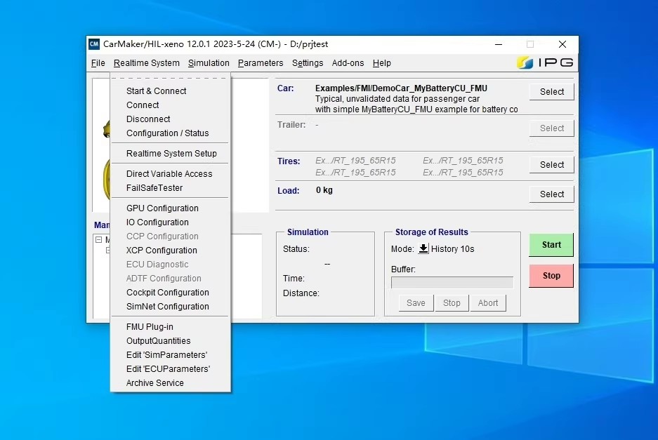The width and height of the screenshot is (658, 440).
Task: Select Edit 'SimParameters'
Action: [171, 355]
